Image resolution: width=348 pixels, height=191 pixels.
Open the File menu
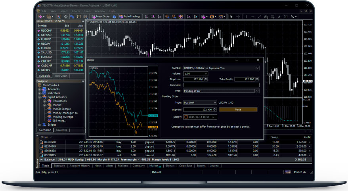click(x=44, y=11)
